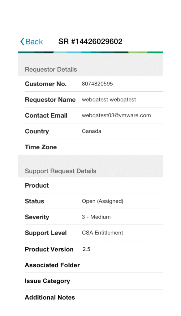Open the Requestor Name row

90,100
